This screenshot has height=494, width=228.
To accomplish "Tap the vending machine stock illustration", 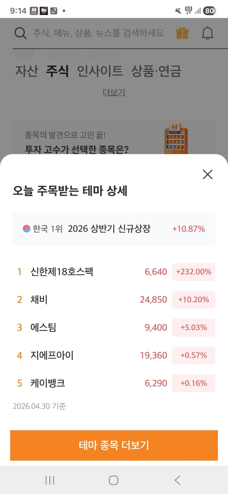I will tap(176, 139).
